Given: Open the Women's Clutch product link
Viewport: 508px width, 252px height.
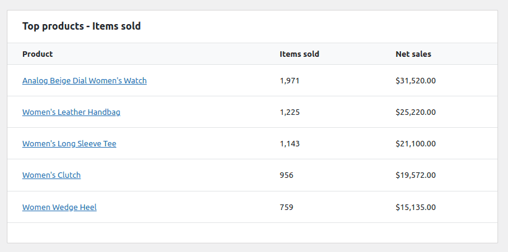Looking at the screenshot, I should [x=51, y=175].
